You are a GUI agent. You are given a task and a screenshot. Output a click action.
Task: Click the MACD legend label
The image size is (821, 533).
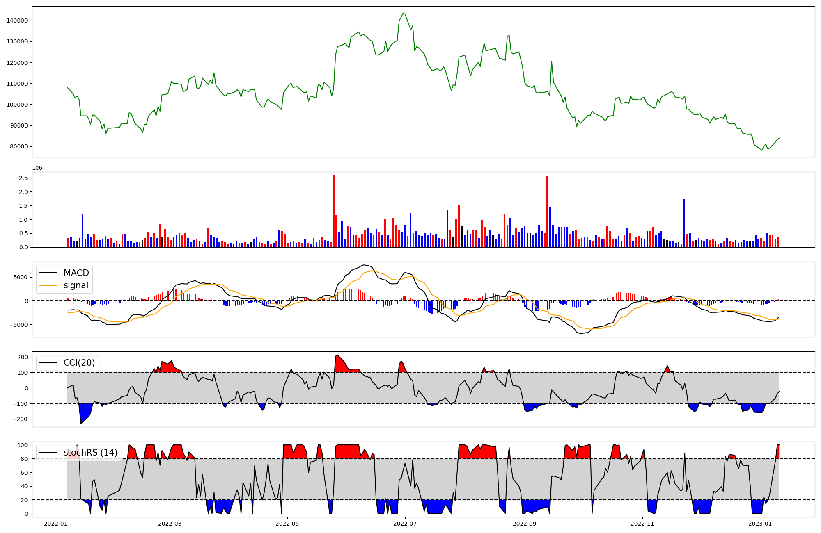(x=76, y=273)
